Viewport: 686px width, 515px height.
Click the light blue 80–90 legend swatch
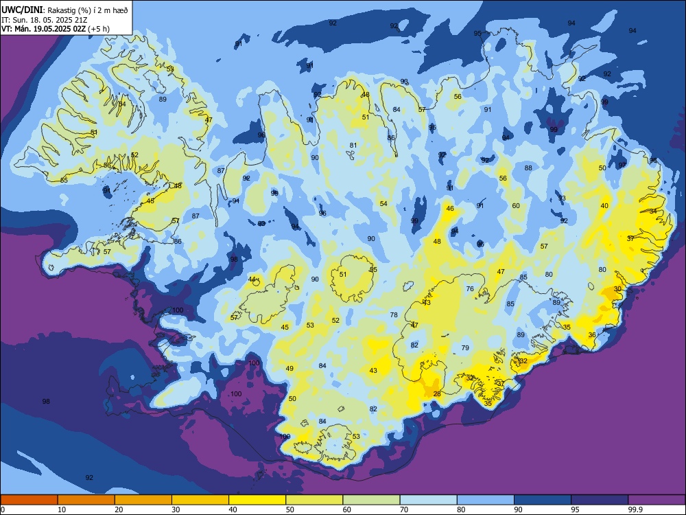[486, 500]
